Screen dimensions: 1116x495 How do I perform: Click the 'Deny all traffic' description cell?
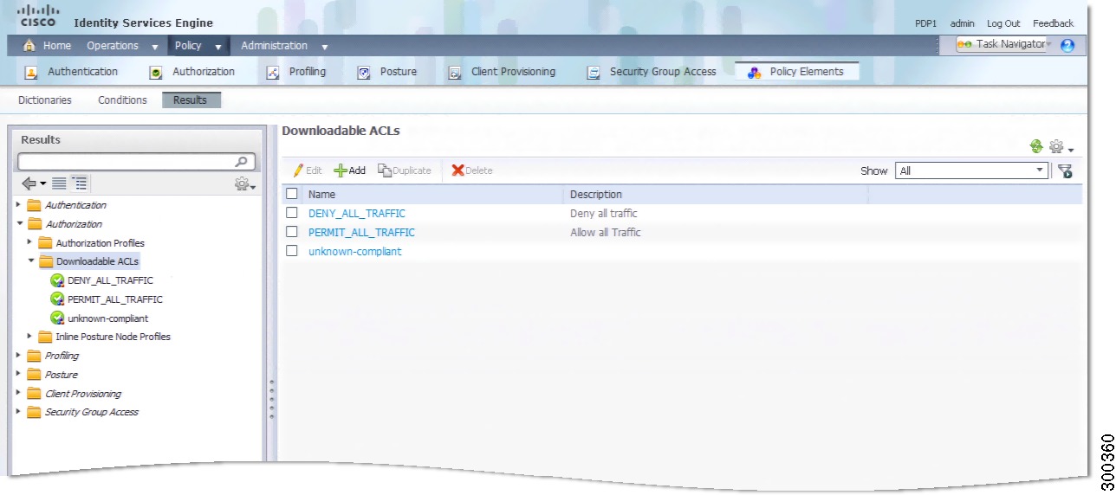(603, 213)
